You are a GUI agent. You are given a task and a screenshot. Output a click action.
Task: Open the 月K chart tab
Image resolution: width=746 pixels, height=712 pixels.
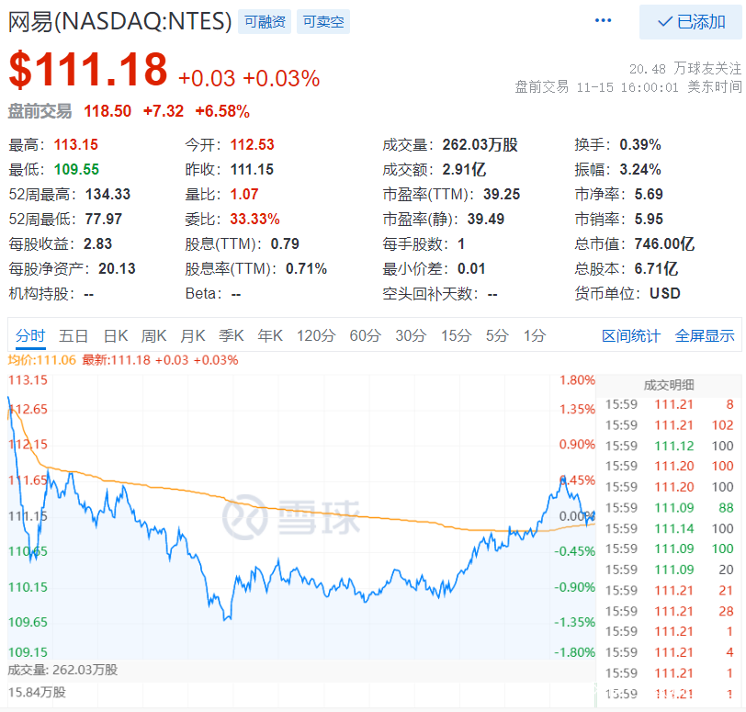pyautogui.click(x=192, y=335)
